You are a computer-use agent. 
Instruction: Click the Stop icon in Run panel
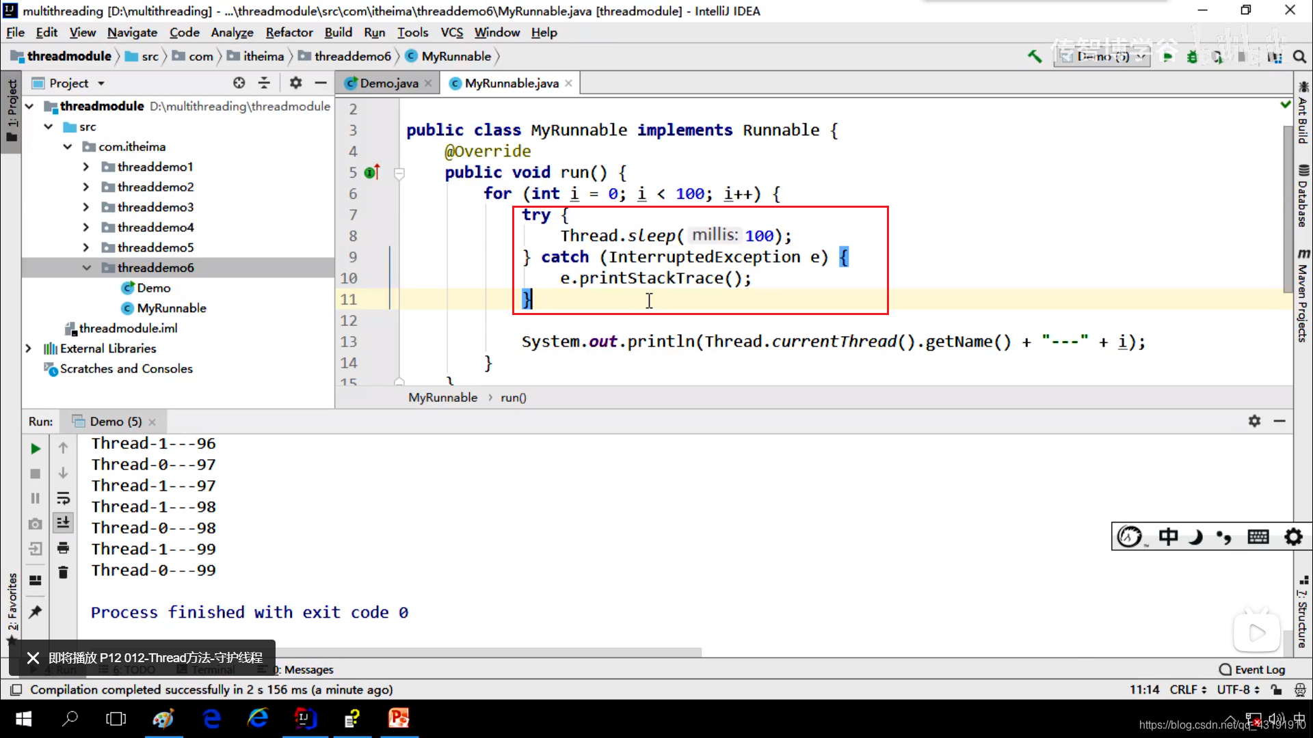[36, 474]
